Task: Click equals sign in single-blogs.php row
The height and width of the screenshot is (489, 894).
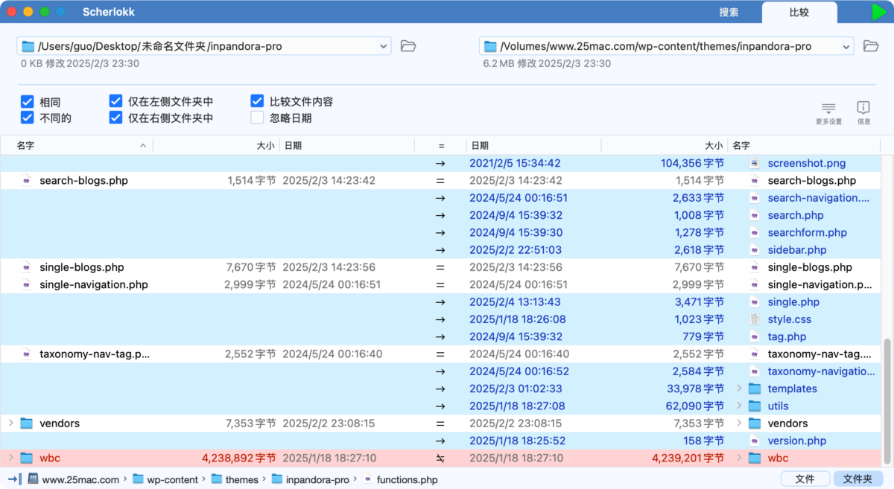Action: 440,267
